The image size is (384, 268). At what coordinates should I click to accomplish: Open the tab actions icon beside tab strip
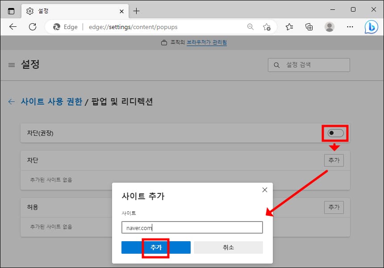11,10
